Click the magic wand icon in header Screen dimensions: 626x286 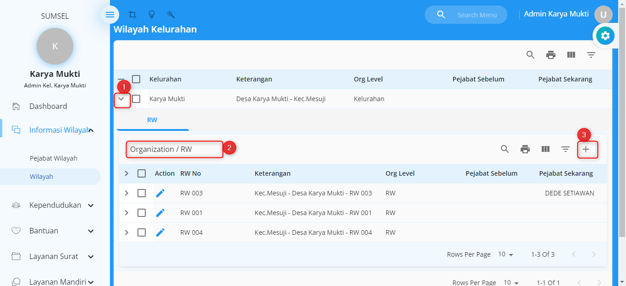coord(171,15)
